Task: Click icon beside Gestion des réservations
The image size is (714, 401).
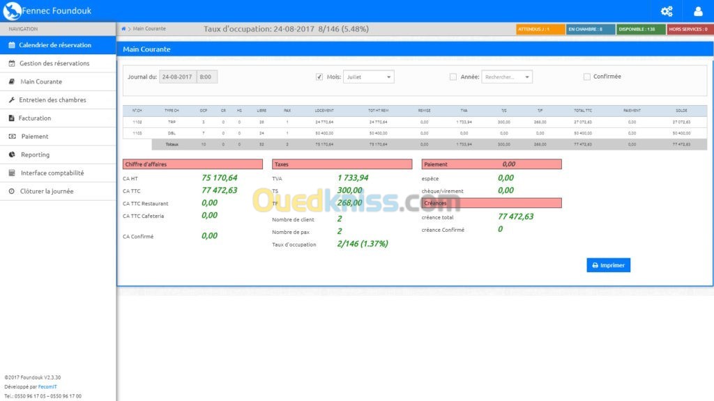Action: (12, 63)
